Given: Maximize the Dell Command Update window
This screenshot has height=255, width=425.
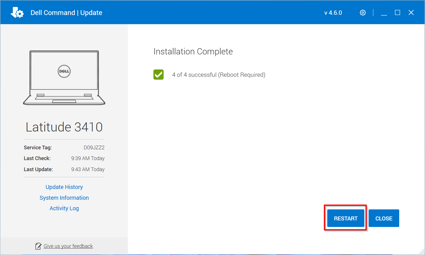Looking at the screenshot, I should click(x=398, y=13).
